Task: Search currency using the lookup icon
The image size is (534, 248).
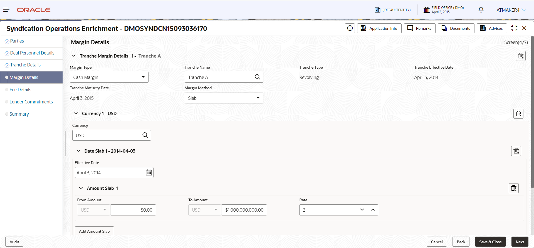Action: click(145, 135)
